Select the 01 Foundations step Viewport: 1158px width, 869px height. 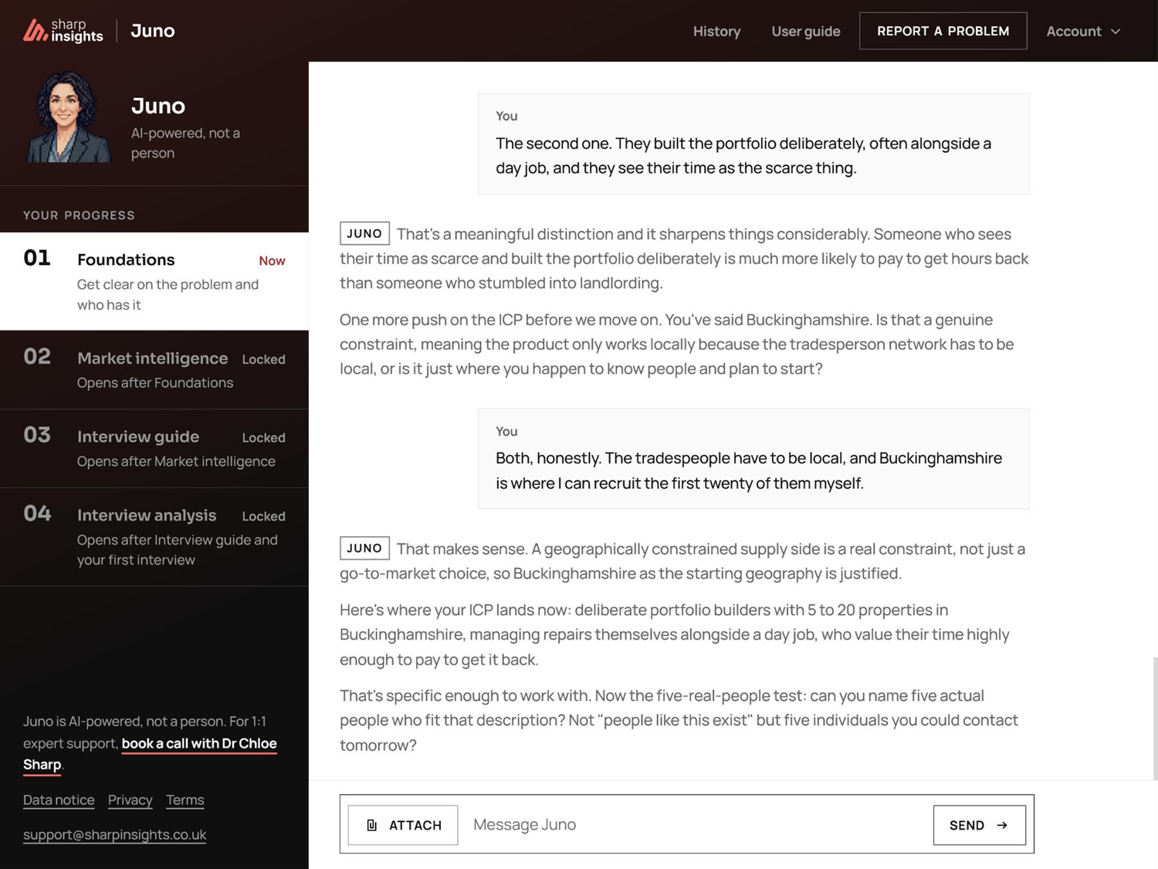(154, 281)
